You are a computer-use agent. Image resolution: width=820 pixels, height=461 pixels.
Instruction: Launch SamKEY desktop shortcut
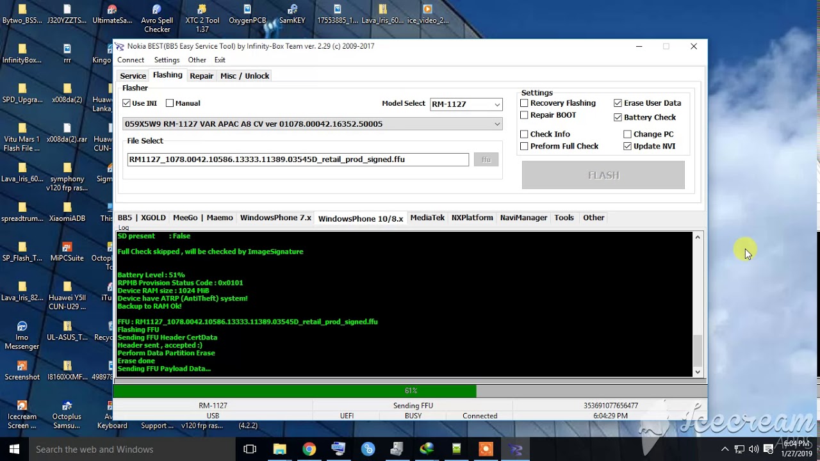[292, 14]
